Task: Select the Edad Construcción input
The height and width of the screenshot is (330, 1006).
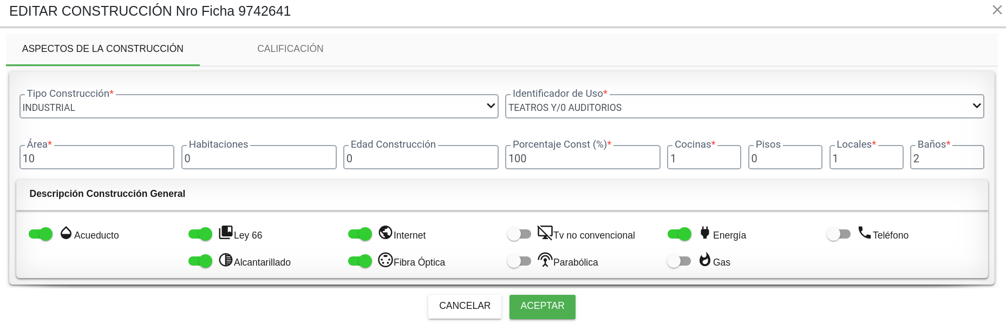Action: (421, 158)
